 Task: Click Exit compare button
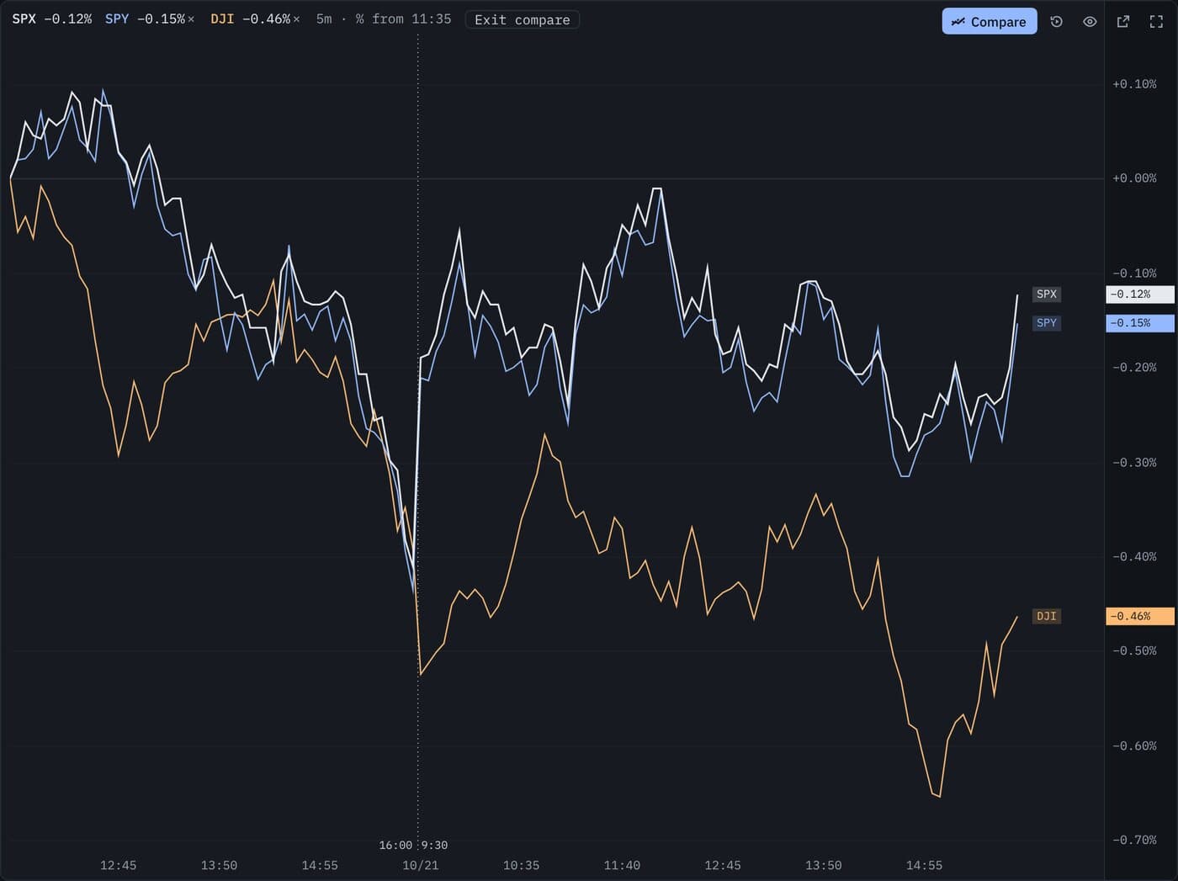pos(522,19)
